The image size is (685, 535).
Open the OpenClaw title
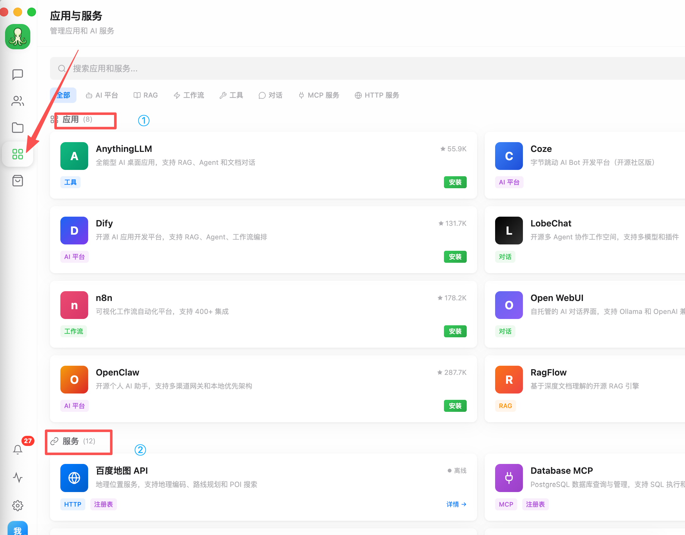[x=118, y=372]
